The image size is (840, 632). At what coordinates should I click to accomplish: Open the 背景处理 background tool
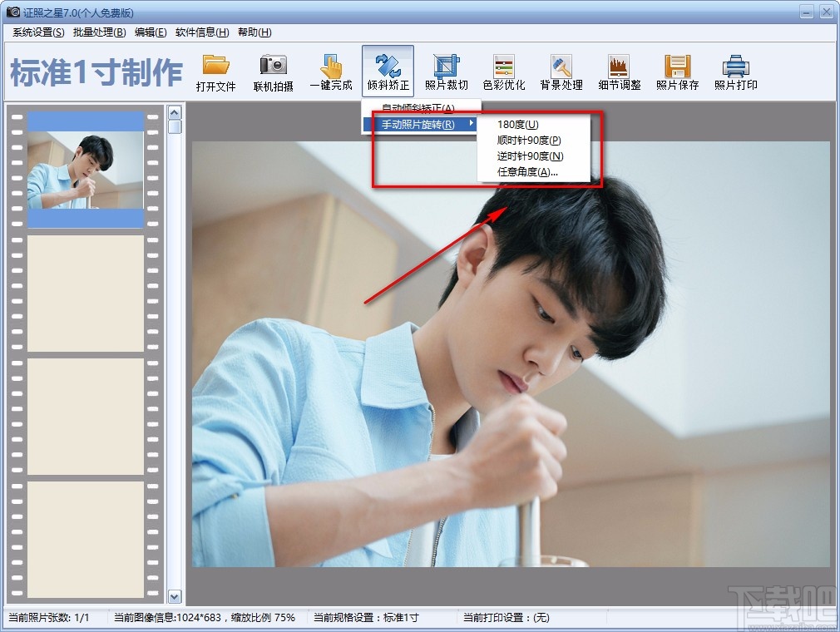click(x=561, y=71)
